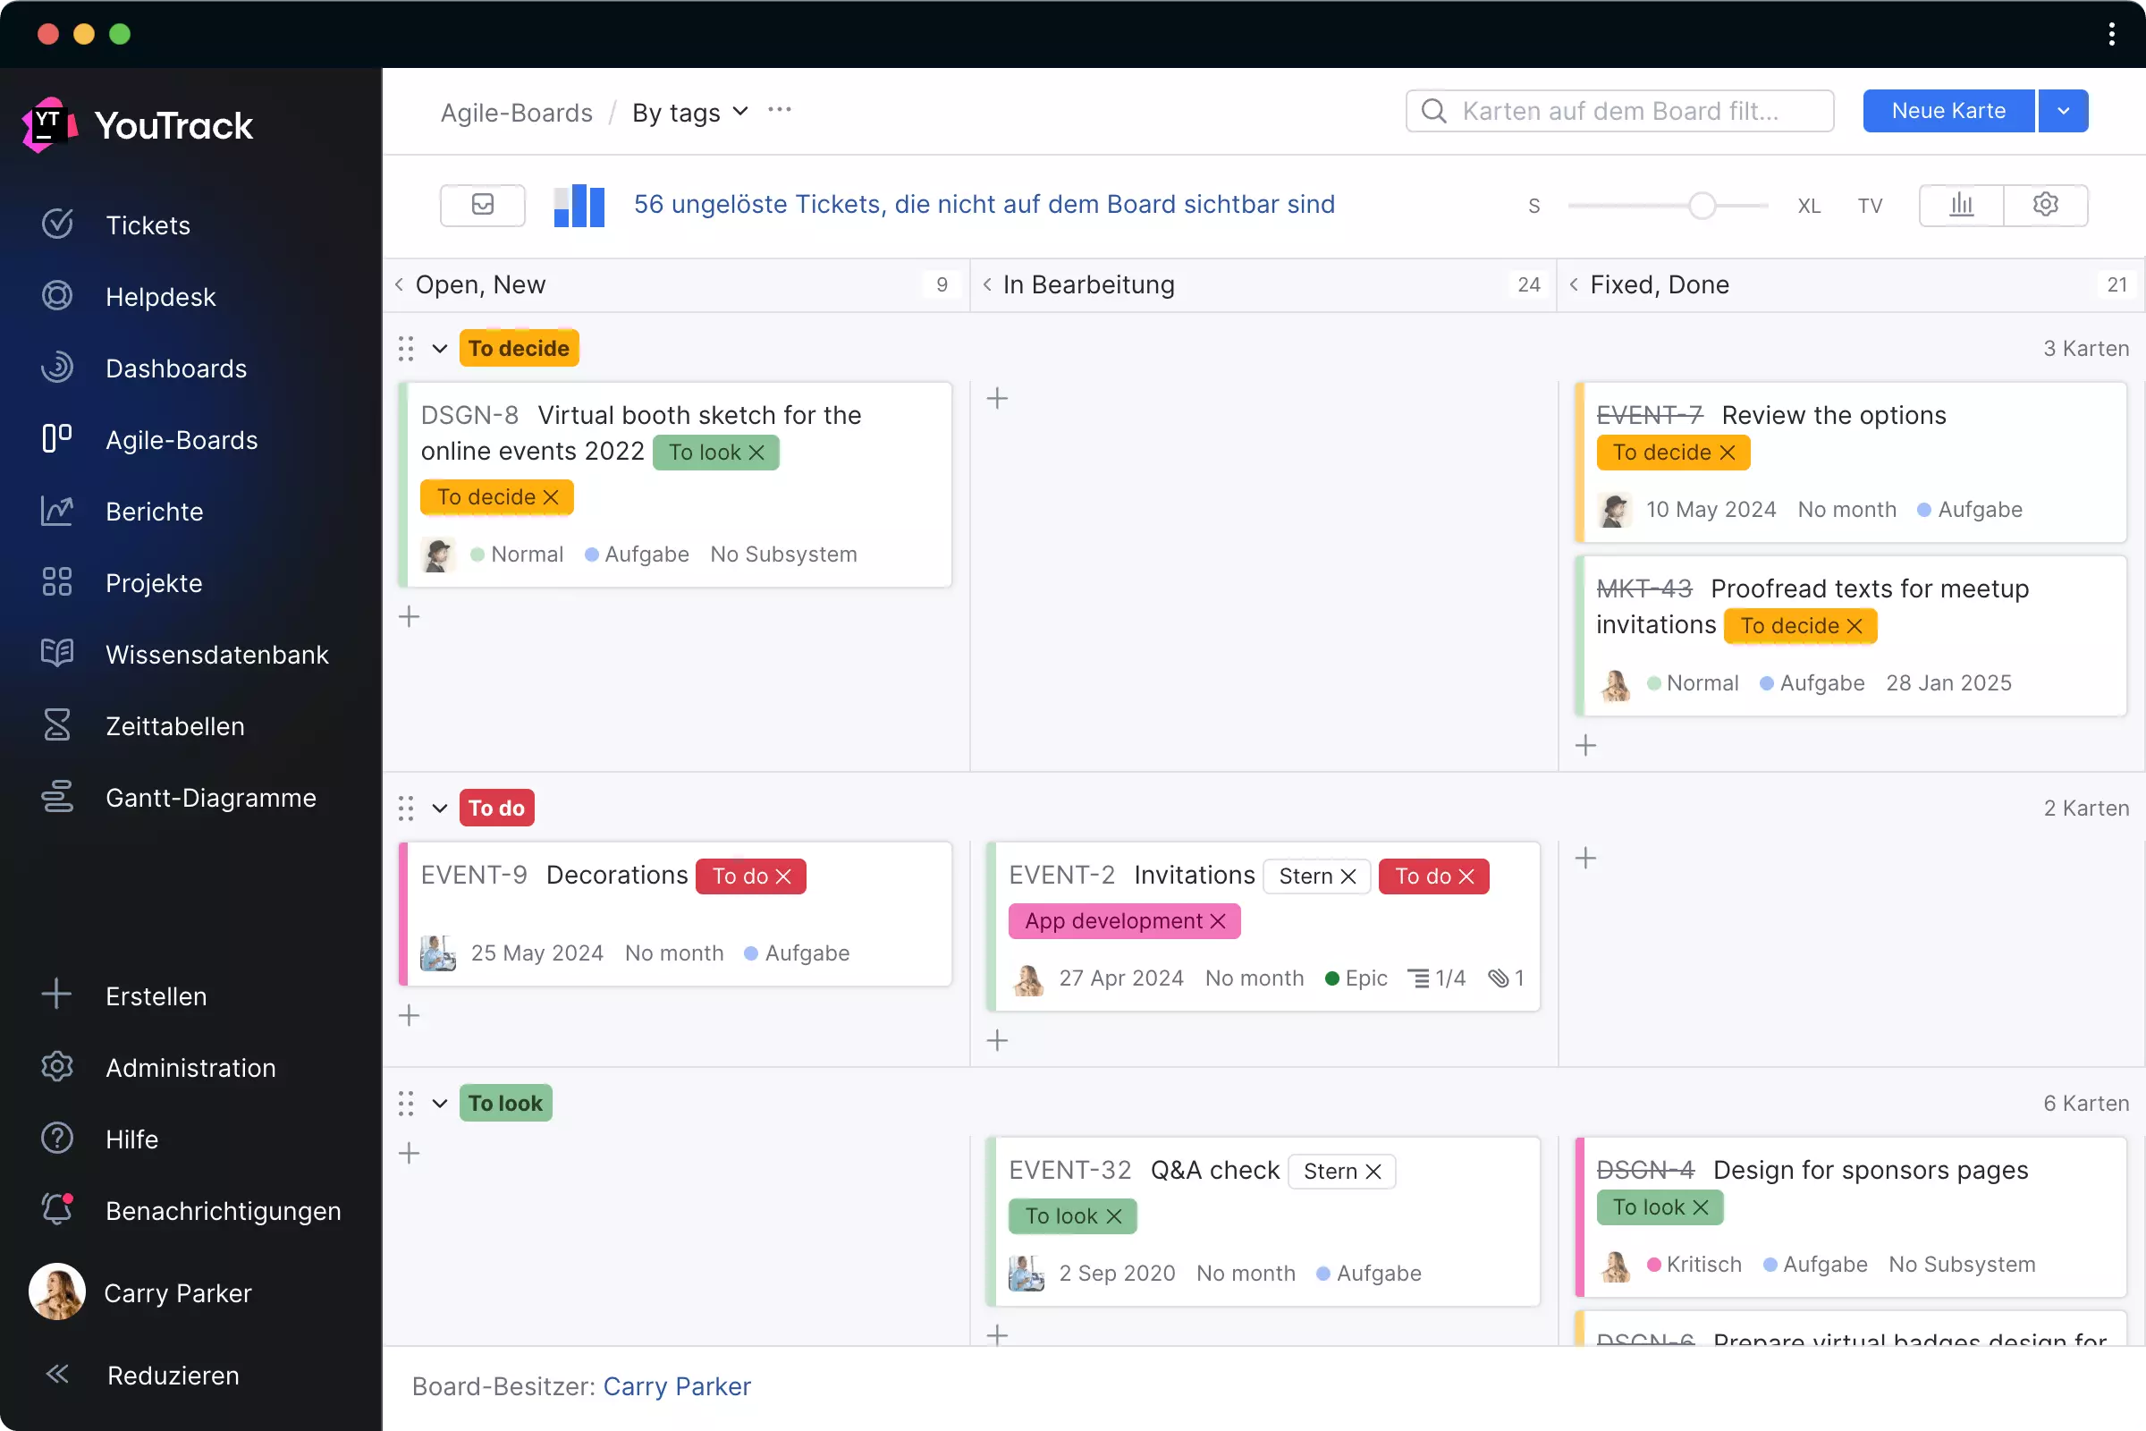
Task: Click the settings gear icon on board toolbar
Action: (x=2046, y=205)
